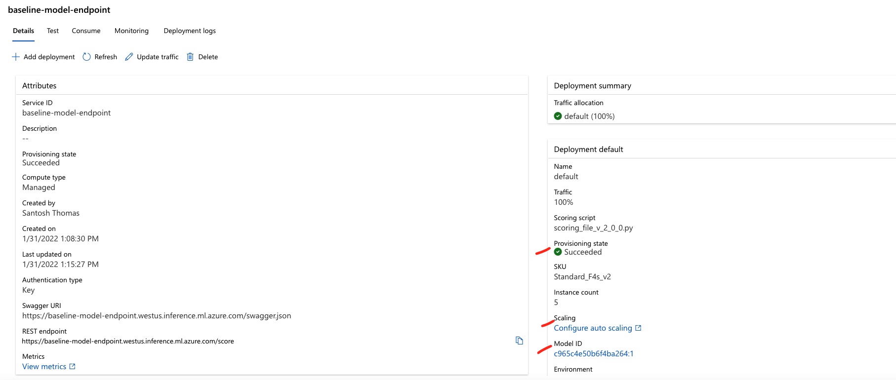Click the deployment Name value default
The image size is (896, 380).
[x=566, y=176]
